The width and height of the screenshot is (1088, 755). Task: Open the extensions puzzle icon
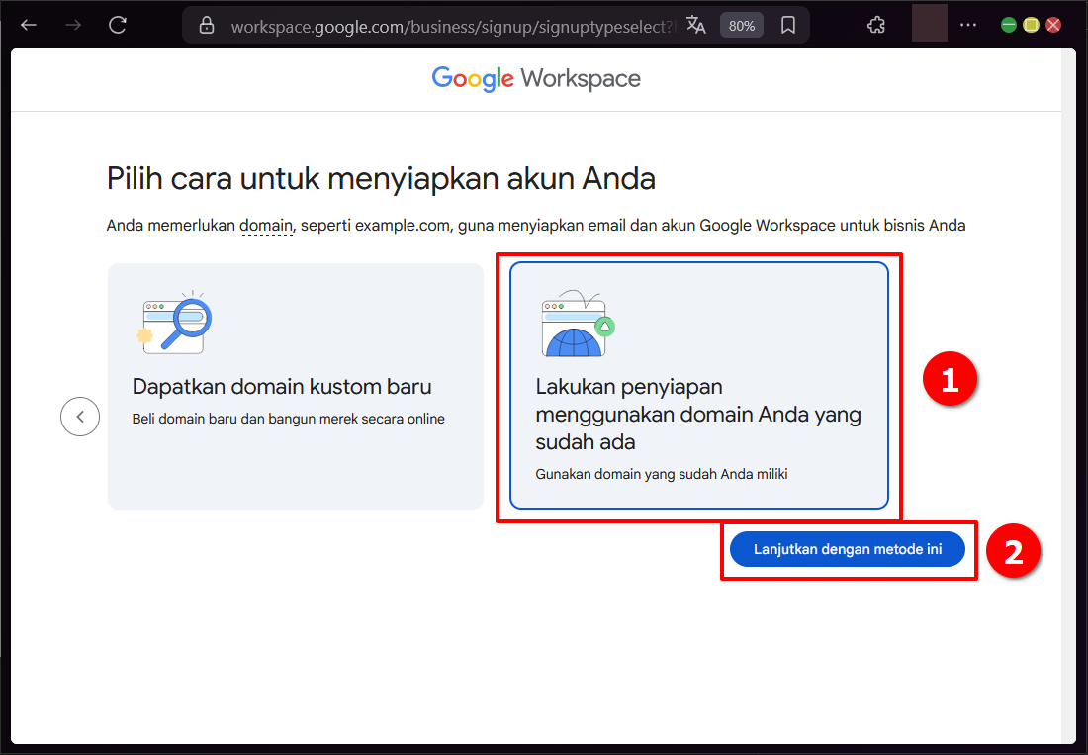tap(876, 25)
